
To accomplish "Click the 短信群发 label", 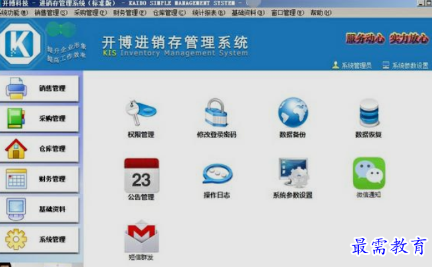I will point(140,257).
